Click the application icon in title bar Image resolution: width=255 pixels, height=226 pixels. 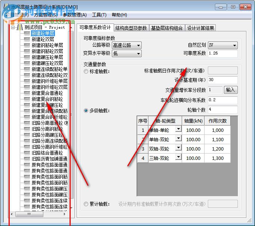pos(6,6)
